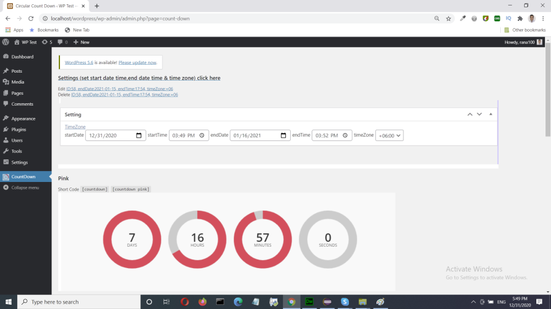Screen dimensions: 551x309
Task: Open the timeZone +06:00 dropdown
Action: pos(389,135)
